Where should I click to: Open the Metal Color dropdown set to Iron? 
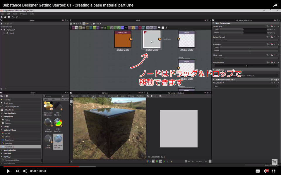tap(246, 86)
